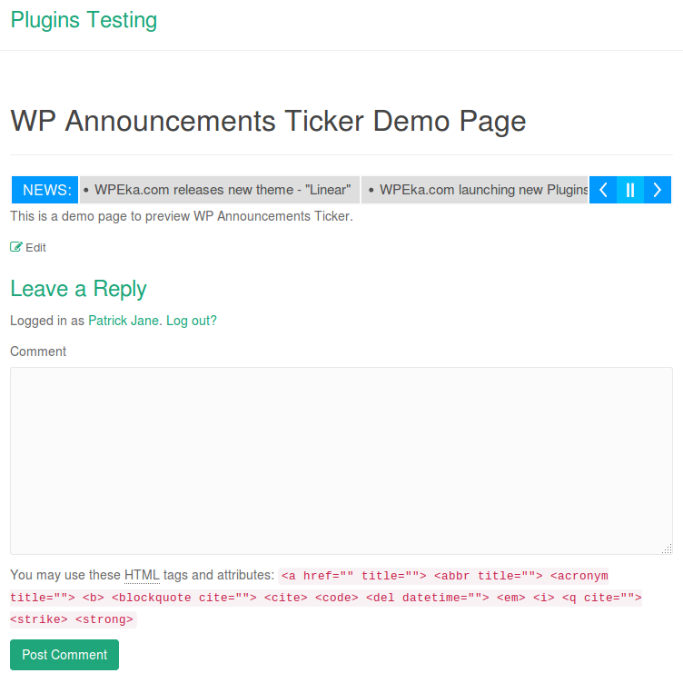Click the previous announcement arrow in ticker
Screen dimensions: 683x683
(603, 190)
